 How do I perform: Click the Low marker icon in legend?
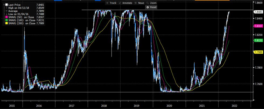pos(6,14)
